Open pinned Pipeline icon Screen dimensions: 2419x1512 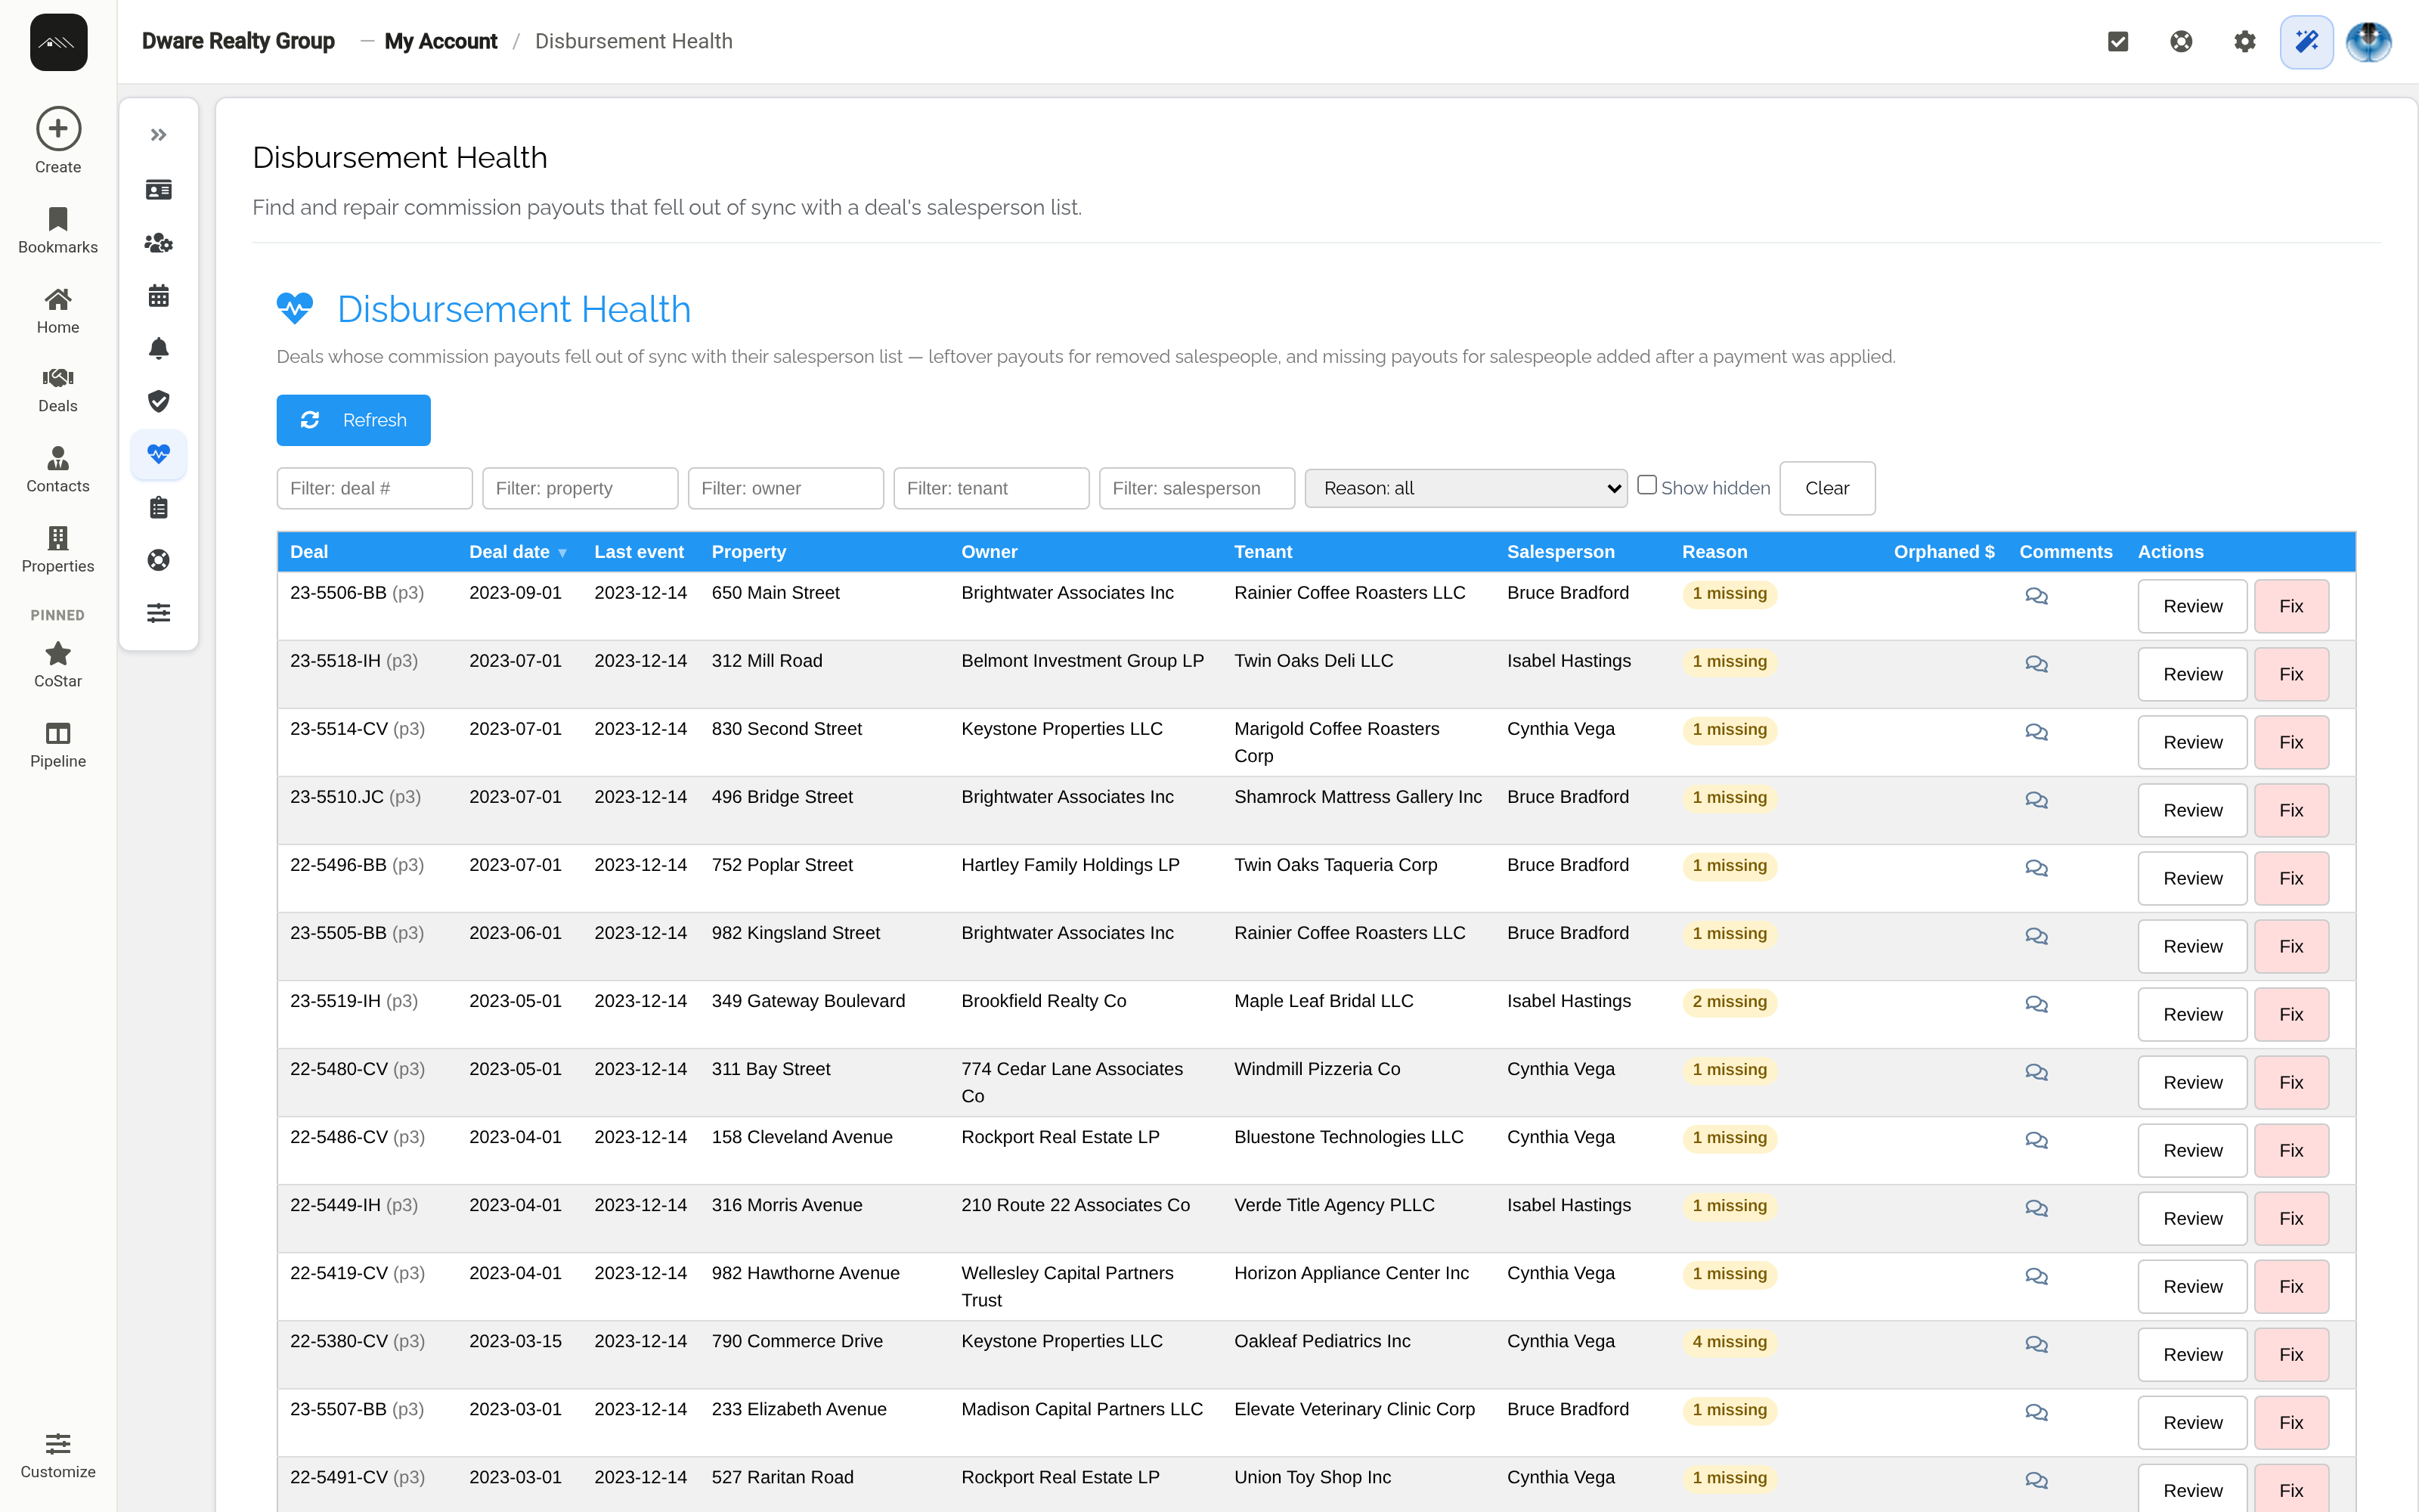tap(58, 733)
